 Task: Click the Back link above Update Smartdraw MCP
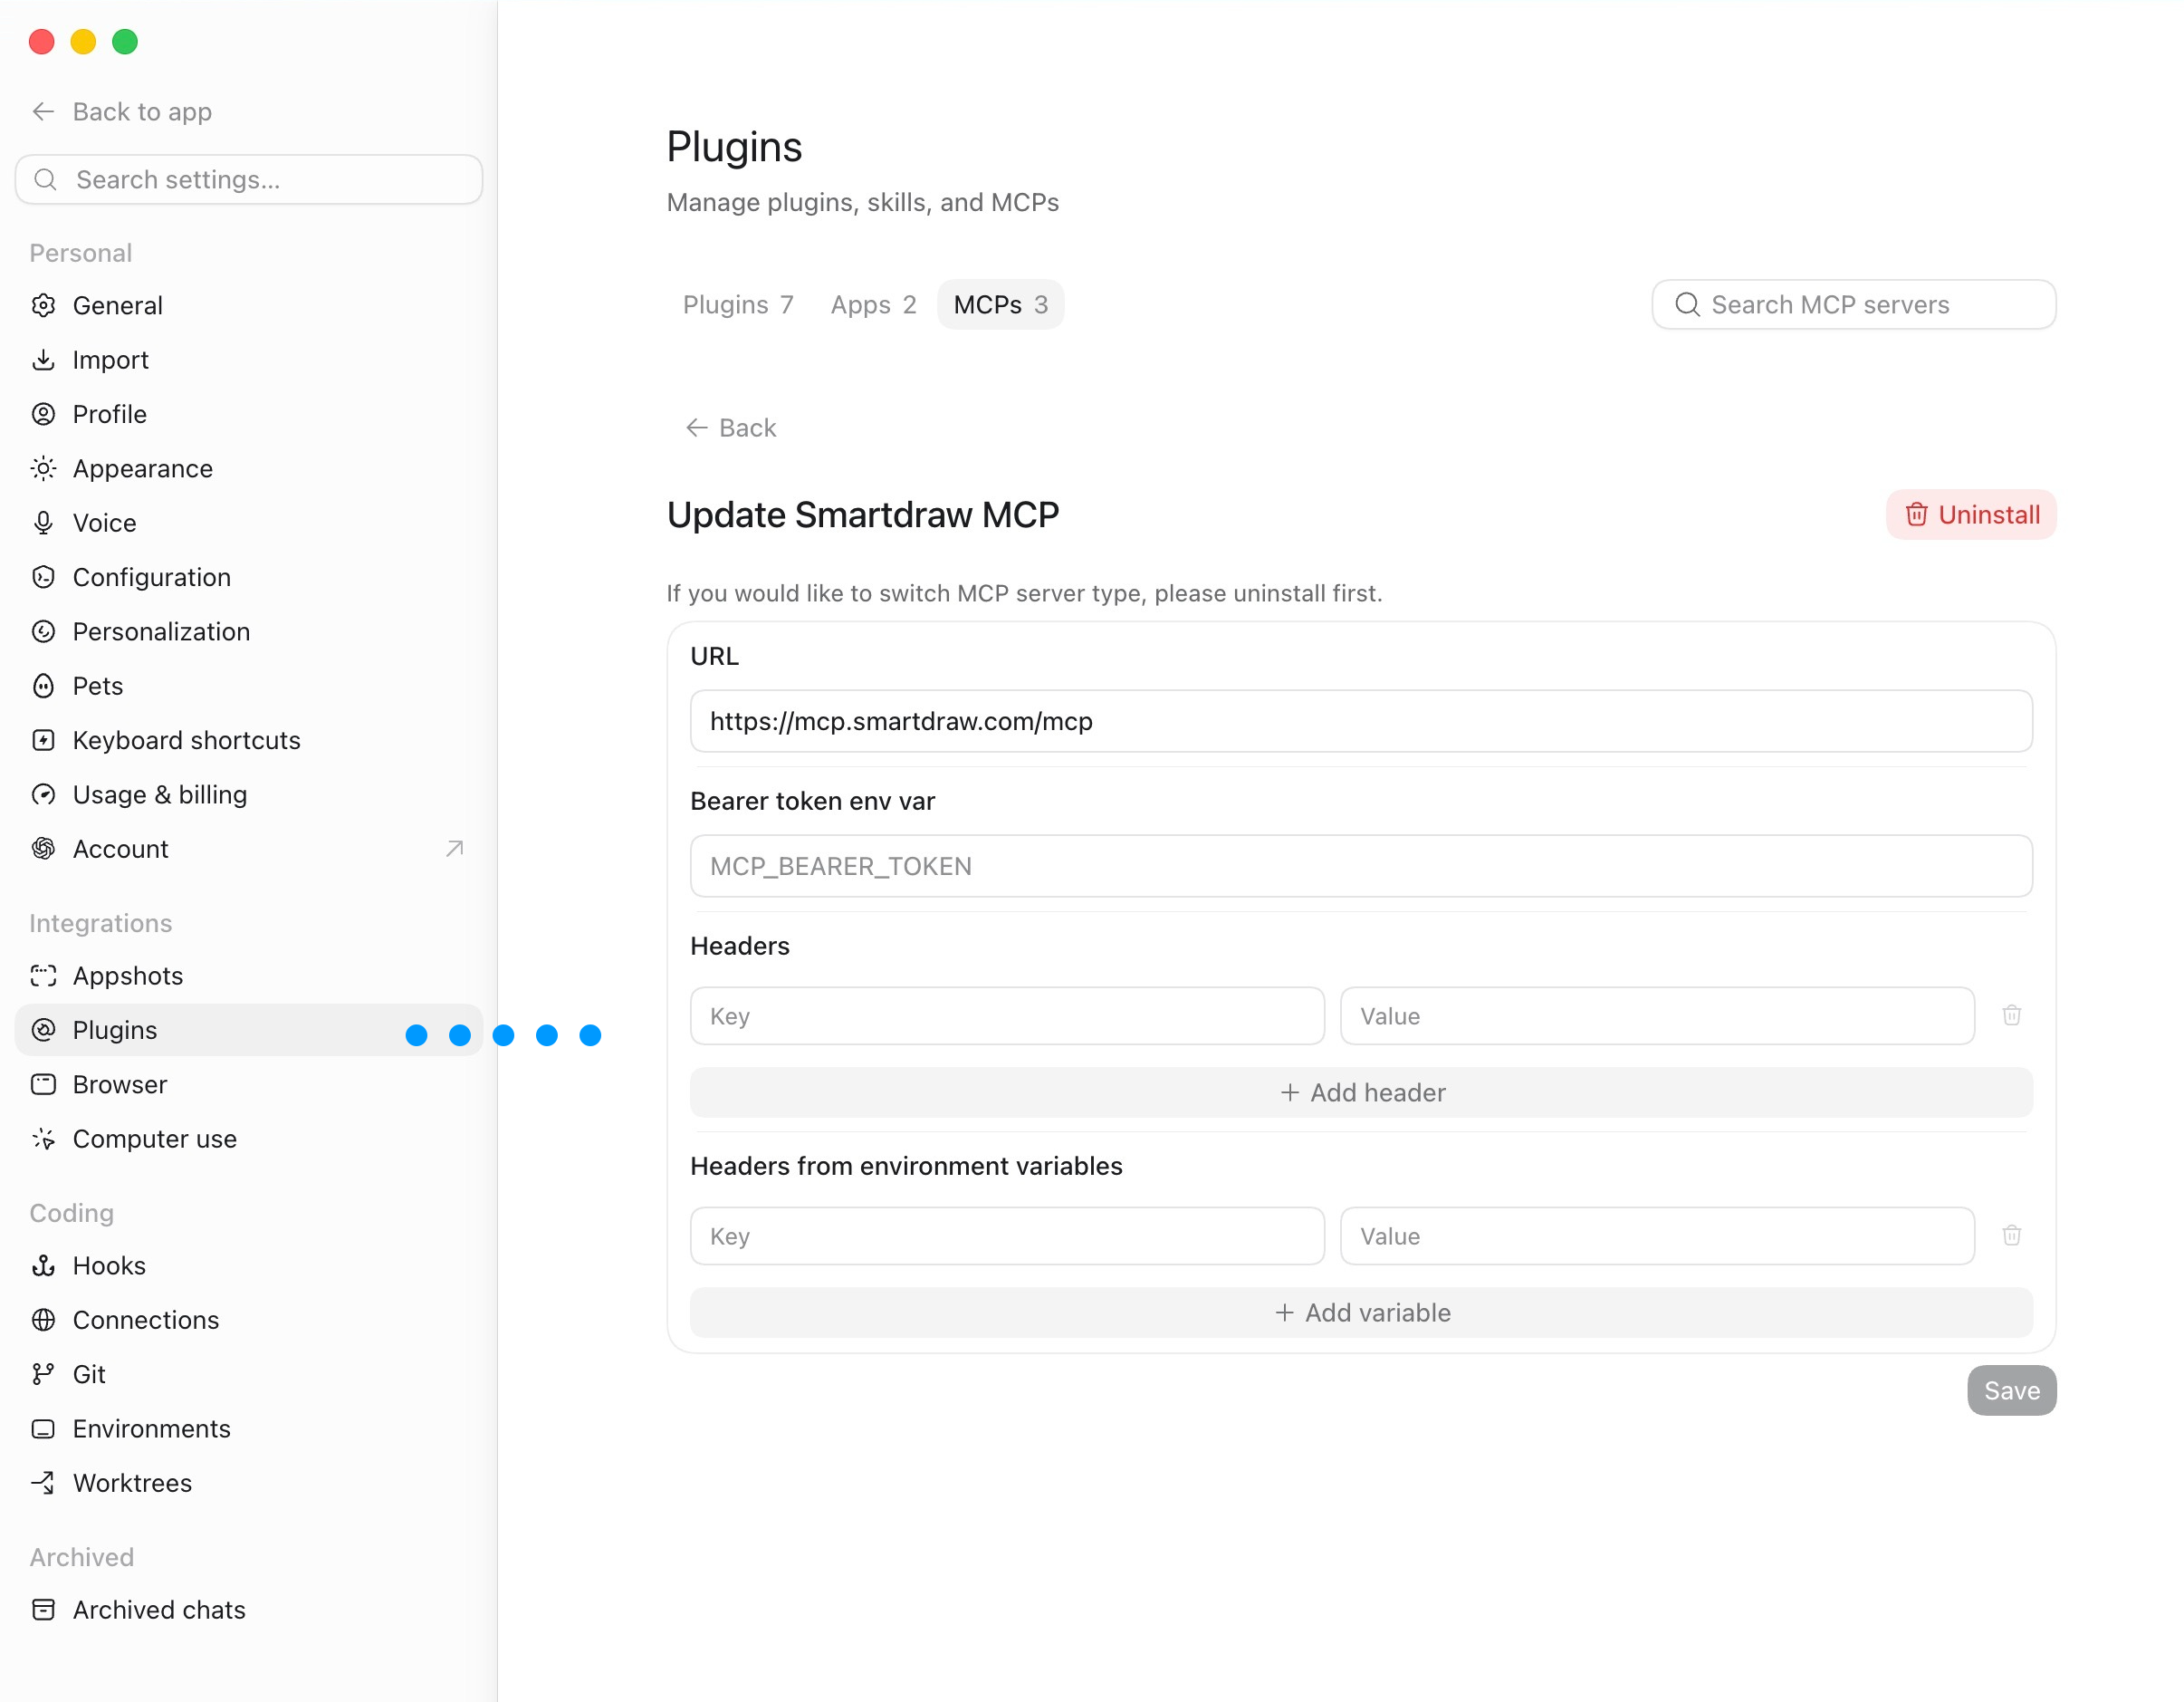pyautogui.click(x=730, y=428)
